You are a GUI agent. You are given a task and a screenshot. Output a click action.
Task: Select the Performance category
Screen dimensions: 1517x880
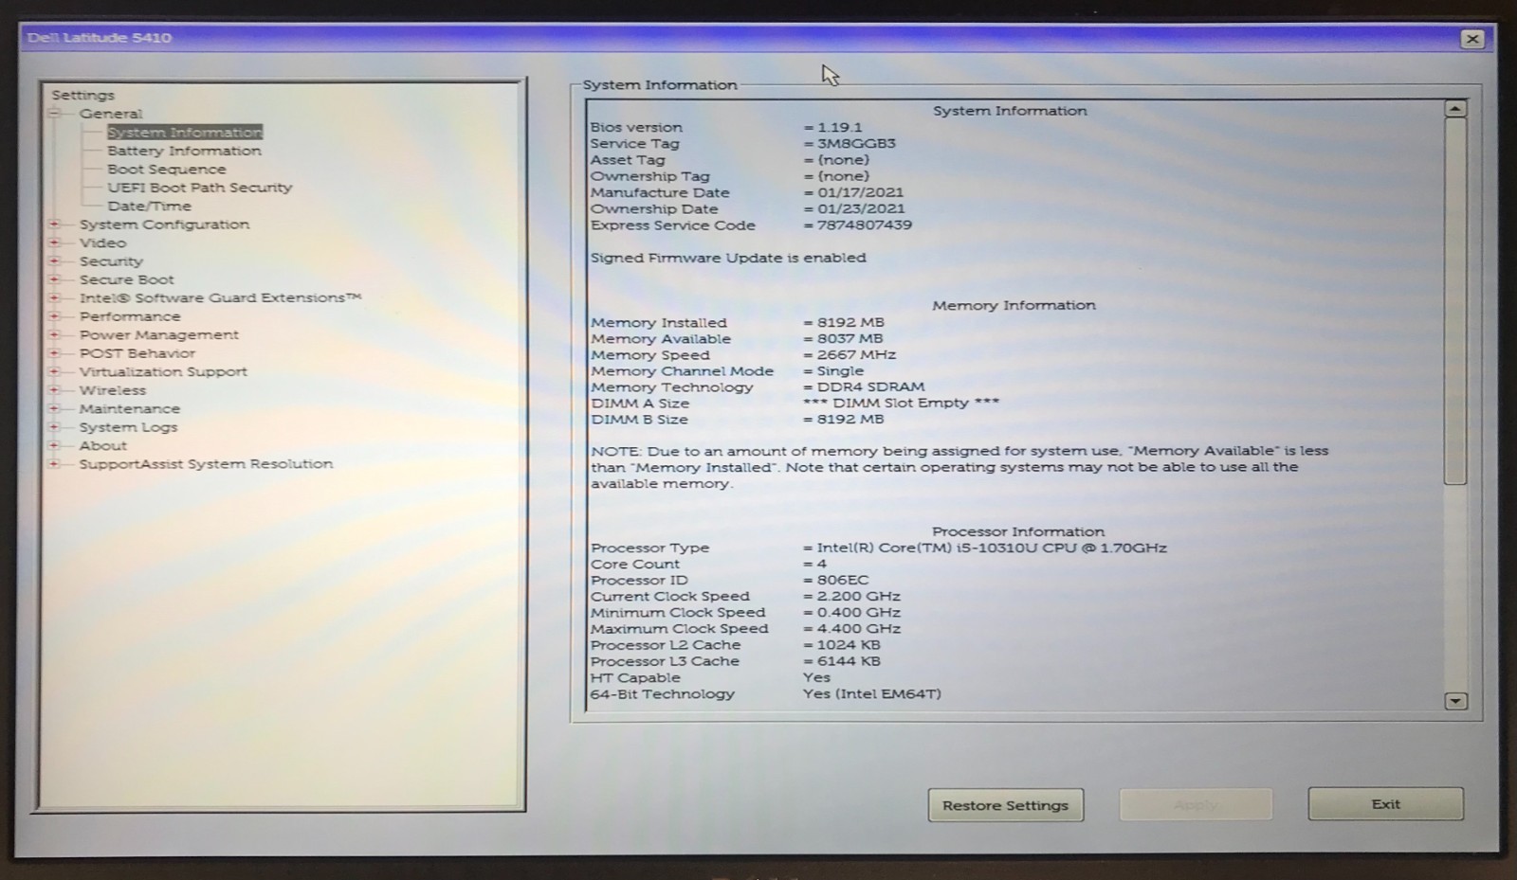[x=130, y=316]
